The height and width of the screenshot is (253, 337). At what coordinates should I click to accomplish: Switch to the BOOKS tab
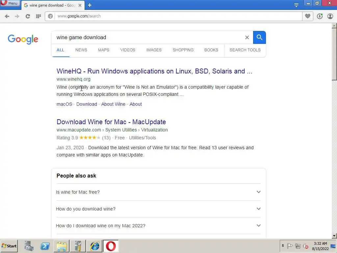pos(211,50)
